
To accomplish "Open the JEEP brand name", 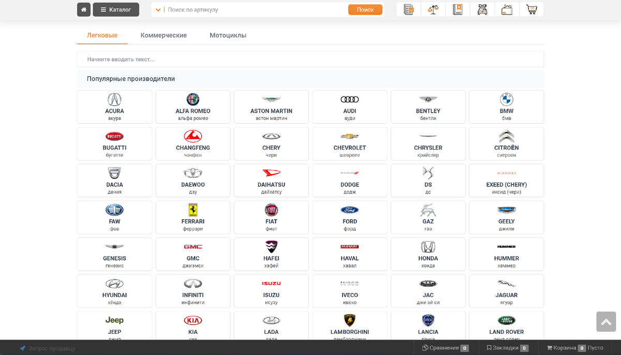I will click(114, 332).
